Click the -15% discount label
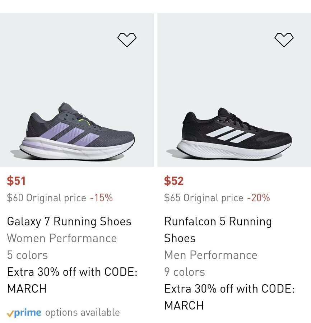This screenshot has width=311, height=323. (x=101, y=198)
